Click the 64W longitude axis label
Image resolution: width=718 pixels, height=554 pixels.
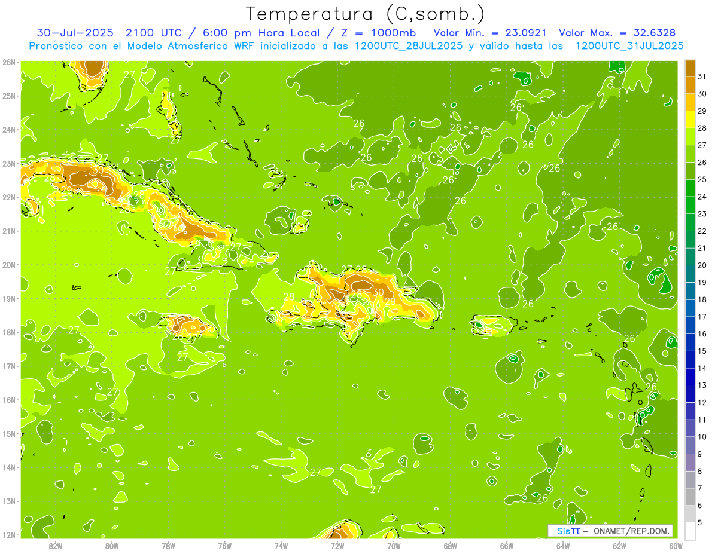562,546
